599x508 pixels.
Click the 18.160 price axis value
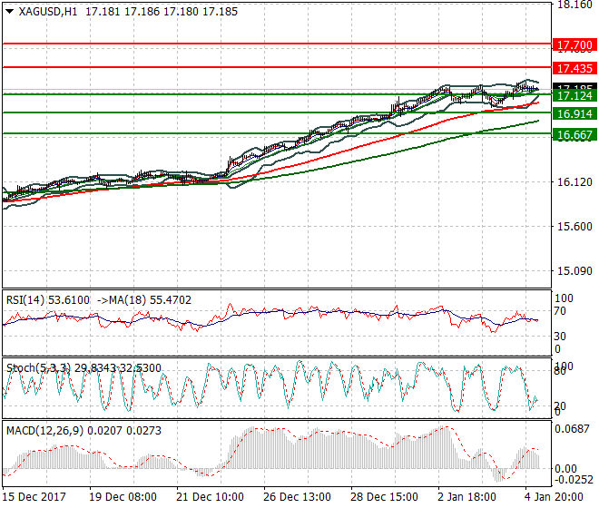(574, 5)
